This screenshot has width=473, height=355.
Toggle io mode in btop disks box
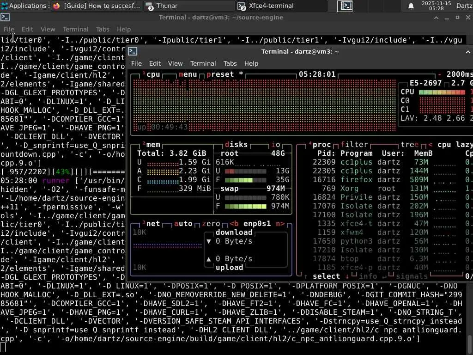276,145
